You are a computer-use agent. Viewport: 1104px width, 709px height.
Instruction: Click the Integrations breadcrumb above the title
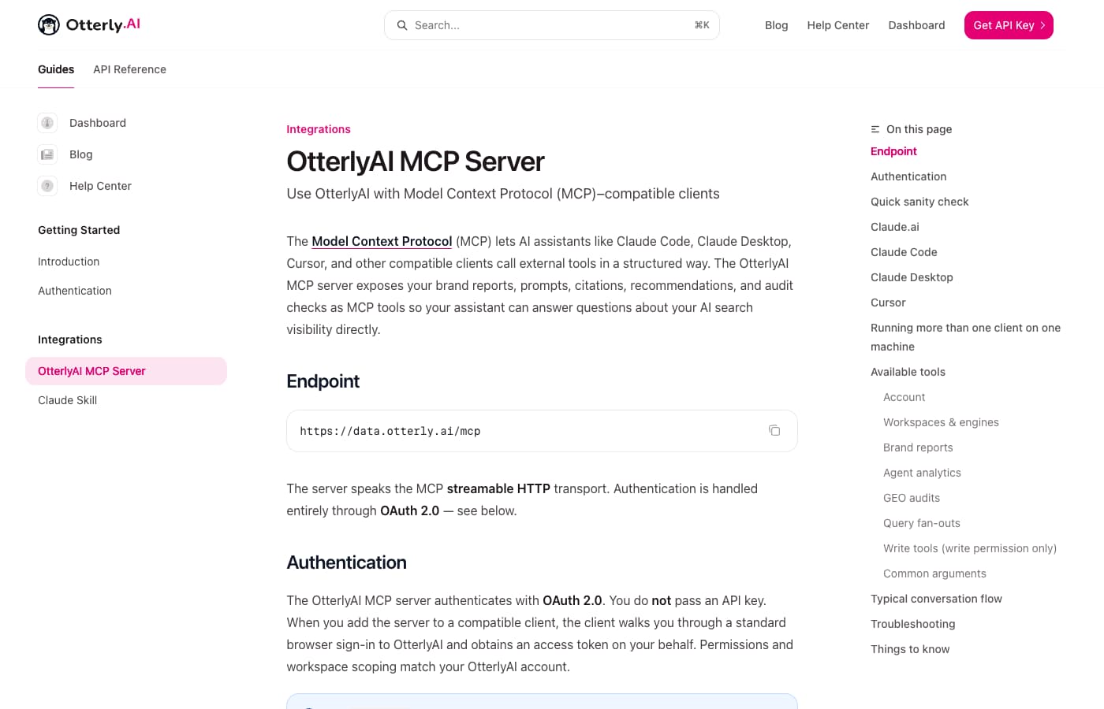(319, 129)
